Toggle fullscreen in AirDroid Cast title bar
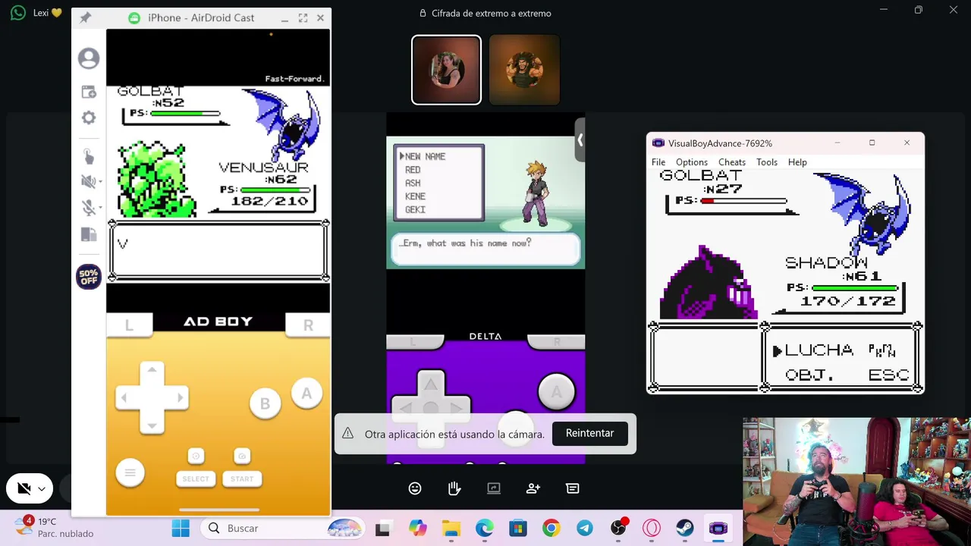 click(x=303, y=17)
